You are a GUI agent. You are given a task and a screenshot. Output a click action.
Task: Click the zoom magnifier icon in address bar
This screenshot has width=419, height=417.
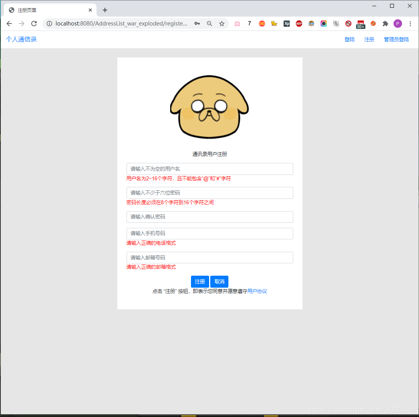point(209,24)
